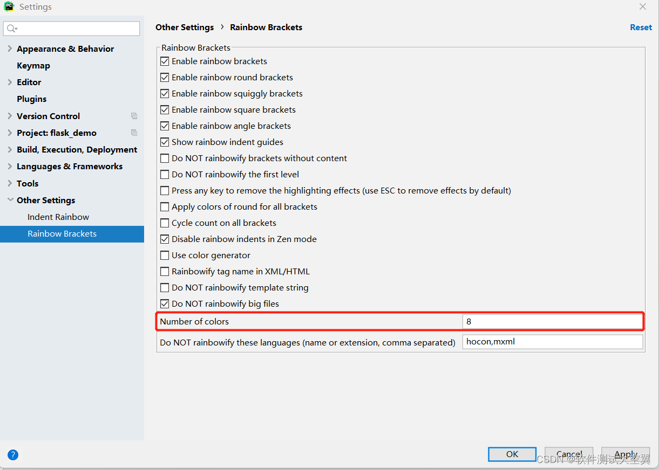Close the Settings dialog window

[x=642, y=7]
